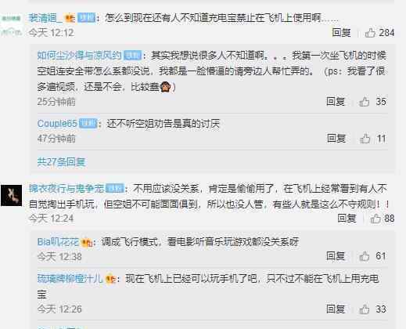Like the comment with 284 likes
The height and width of the screenshot is (329, 406).
(x=370, y=33)
